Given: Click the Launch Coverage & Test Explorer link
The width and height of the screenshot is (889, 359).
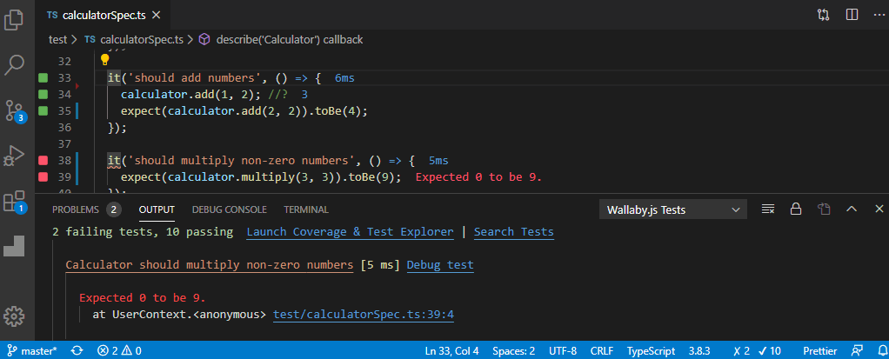Looking at the screenshot, I should coord(350,232).
